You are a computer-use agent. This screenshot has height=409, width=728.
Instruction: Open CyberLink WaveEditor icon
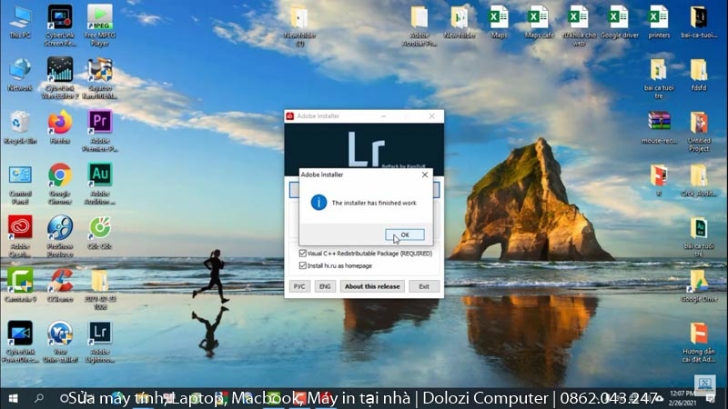[60, 78]
